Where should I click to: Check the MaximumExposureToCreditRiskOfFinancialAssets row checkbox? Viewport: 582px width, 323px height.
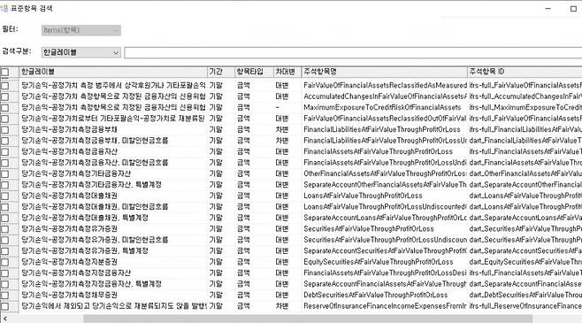4,108
